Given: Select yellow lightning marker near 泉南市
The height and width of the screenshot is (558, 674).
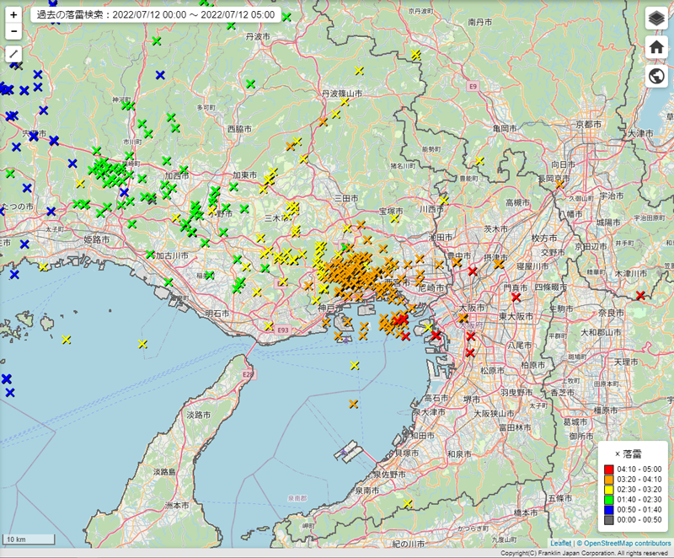Looking at the screenshot, I should 408,503.
